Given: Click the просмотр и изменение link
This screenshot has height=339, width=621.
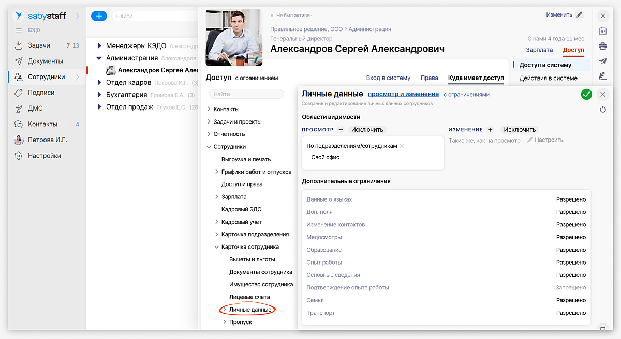Looking at the screenshot, I should 403,94.
